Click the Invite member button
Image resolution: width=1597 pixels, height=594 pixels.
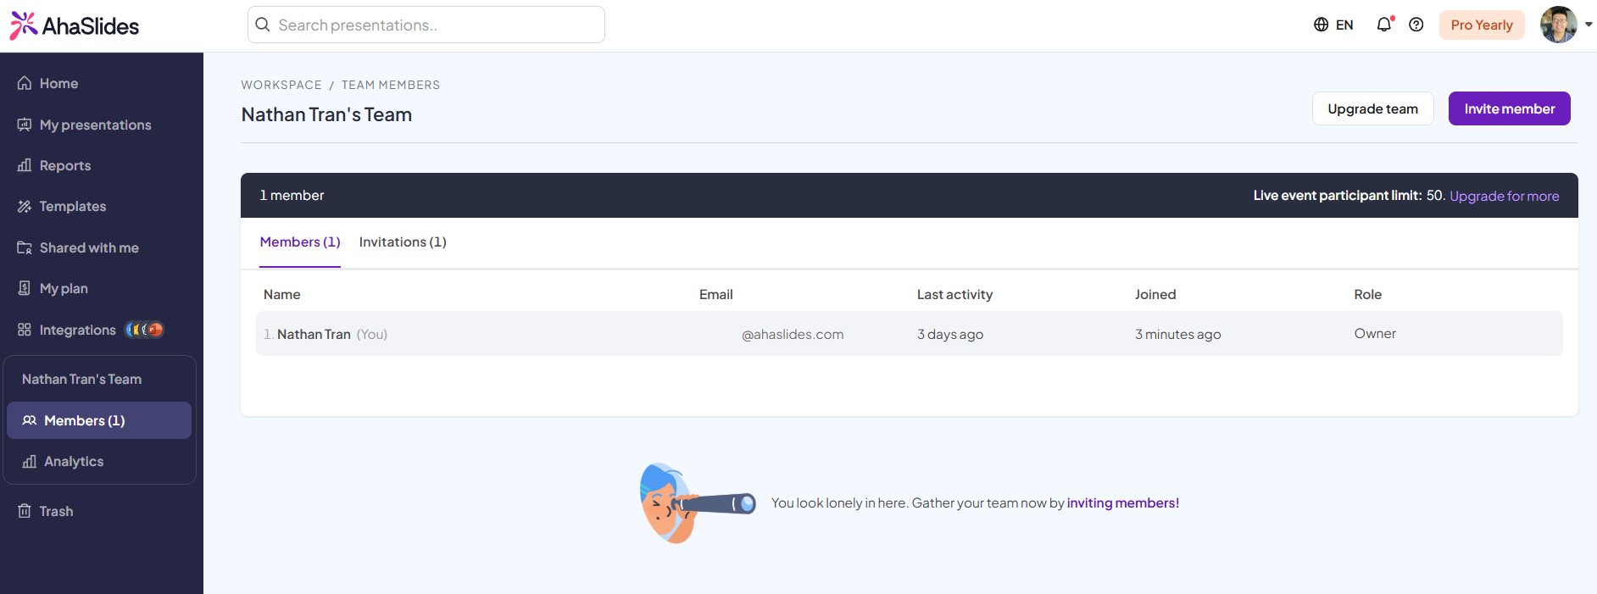coord(1509,108)
